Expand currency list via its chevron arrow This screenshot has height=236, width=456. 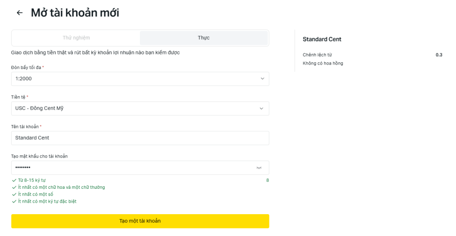[x=262, y=108]
